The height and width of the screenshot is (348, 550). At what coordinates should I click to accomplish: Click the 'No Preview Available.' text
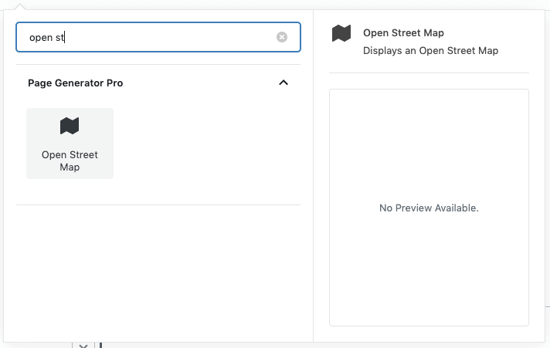click(x=429, y=208)
